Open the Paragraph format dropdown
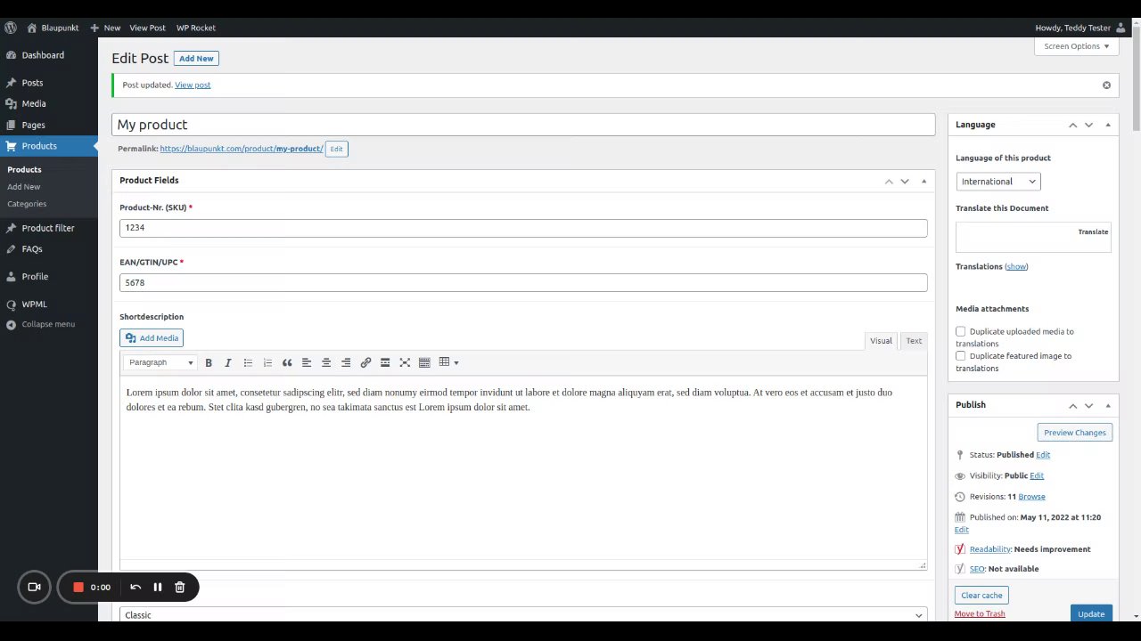The height and width of the screenshot is (641, 1141). pos(160,362)
